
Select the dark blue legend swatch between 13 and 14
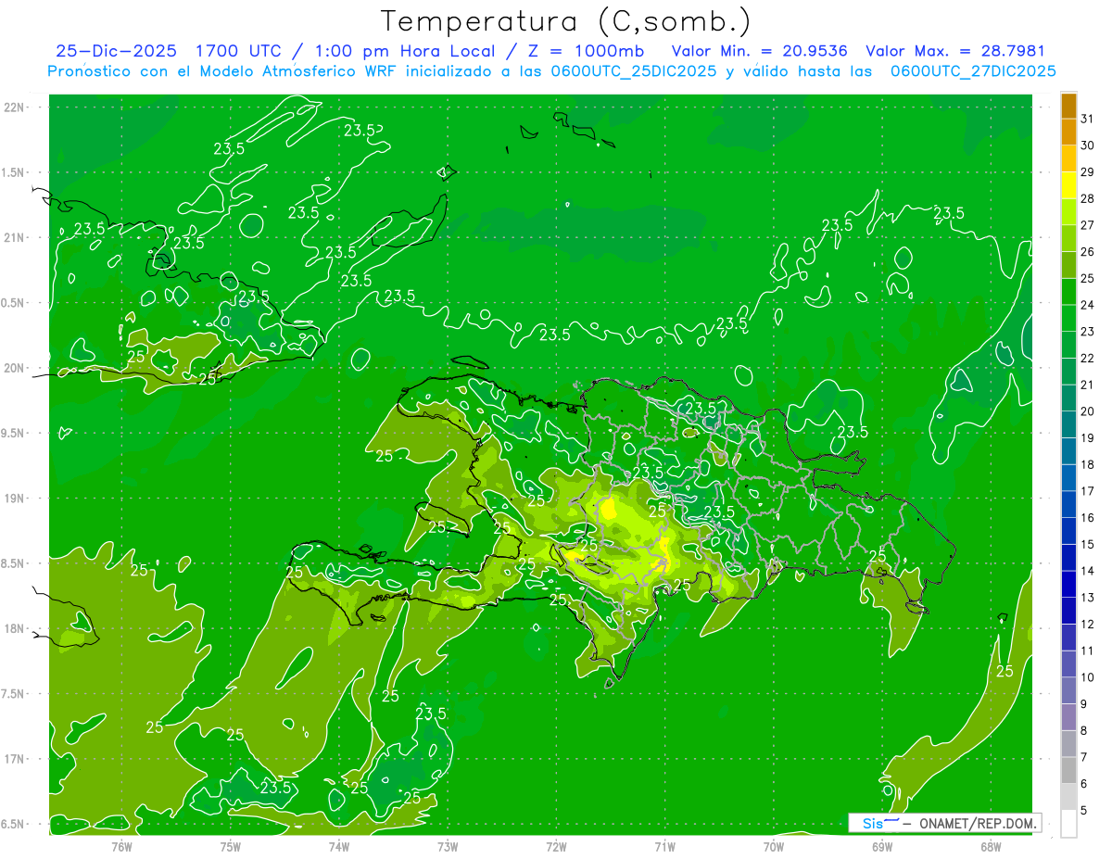tap(1068, 584)
